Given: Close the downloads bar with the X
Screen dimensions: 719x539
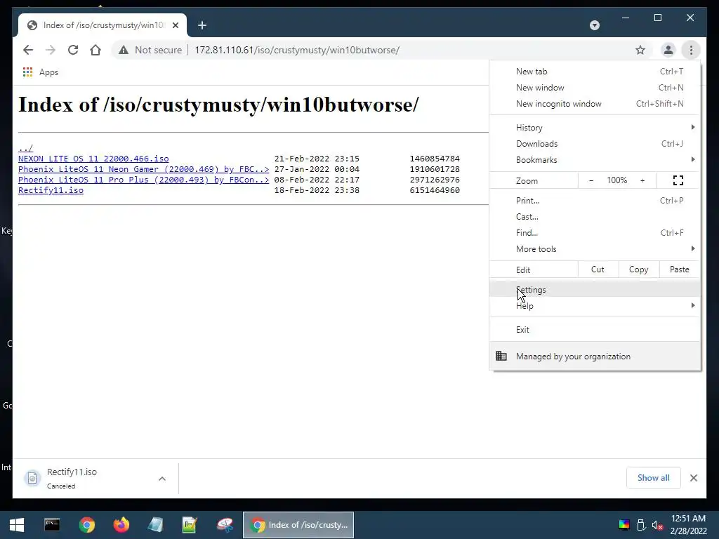Looking at the screenshot, I should [693, 478].
